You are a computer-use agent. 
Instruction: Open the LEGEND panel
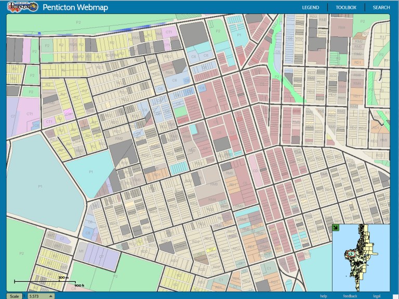click(x=311, y=7)
